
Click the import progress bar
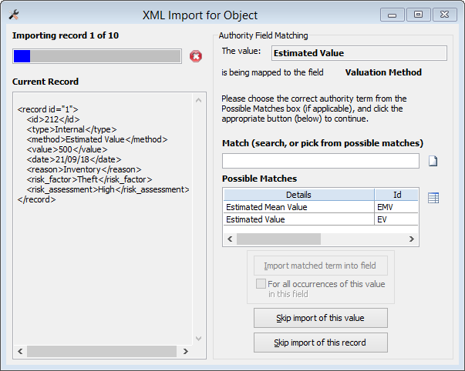point(97,56)
